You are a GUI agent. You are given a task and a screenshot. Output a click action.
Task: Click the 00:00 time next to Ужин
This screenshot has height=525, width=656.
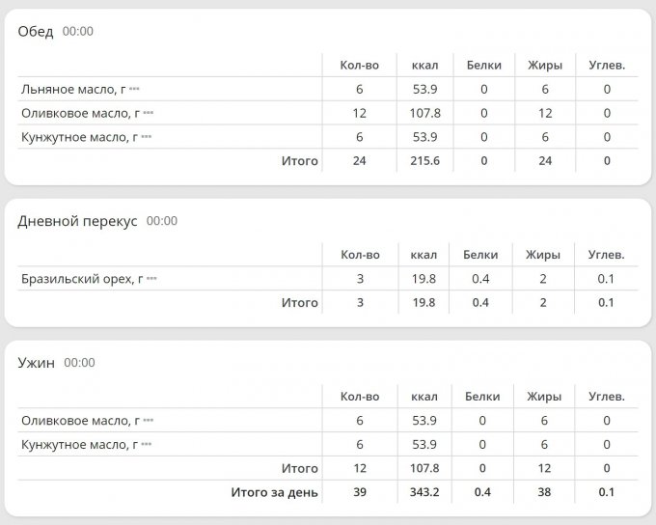pyautogui.click(x=79, y=363)
